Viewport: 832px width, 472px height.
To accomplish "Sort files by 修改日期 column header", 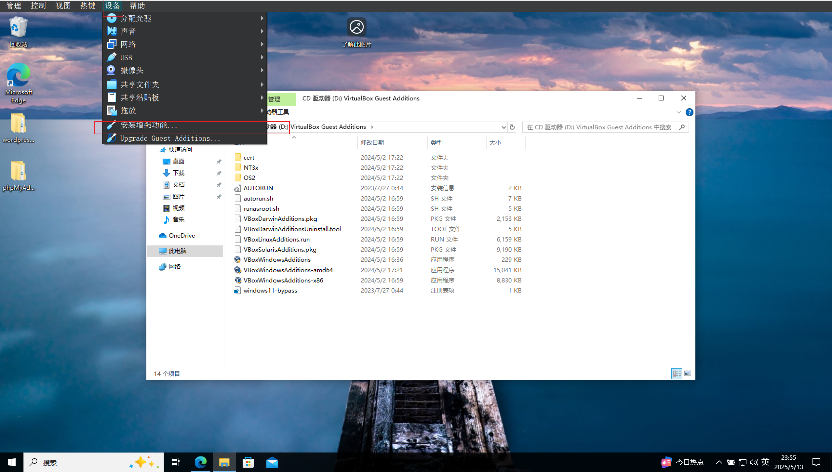I will (372, 143).
